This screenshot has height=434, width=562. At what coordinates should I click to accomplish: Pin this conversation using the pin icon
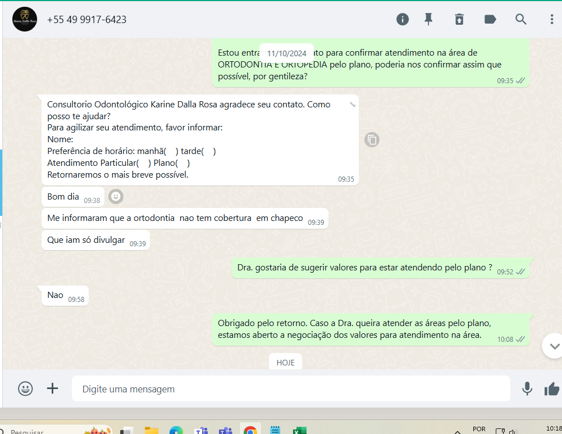coord(428,20)
